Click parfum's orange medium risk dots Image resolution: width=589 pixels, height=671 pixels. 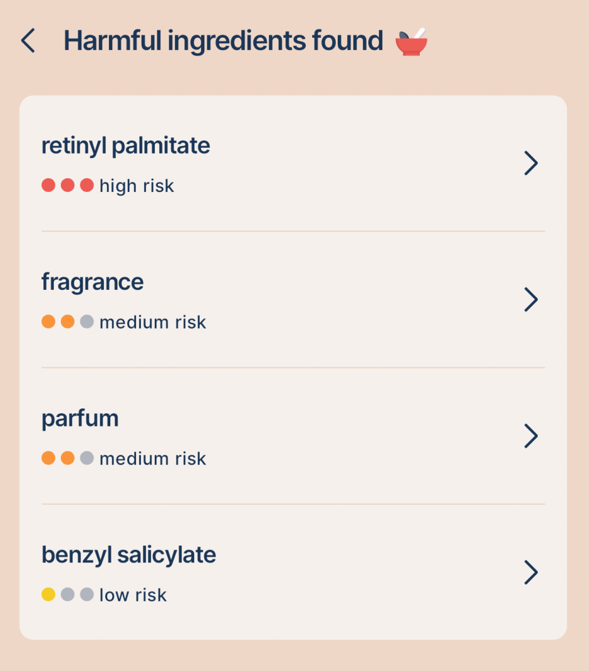point(58,458)
